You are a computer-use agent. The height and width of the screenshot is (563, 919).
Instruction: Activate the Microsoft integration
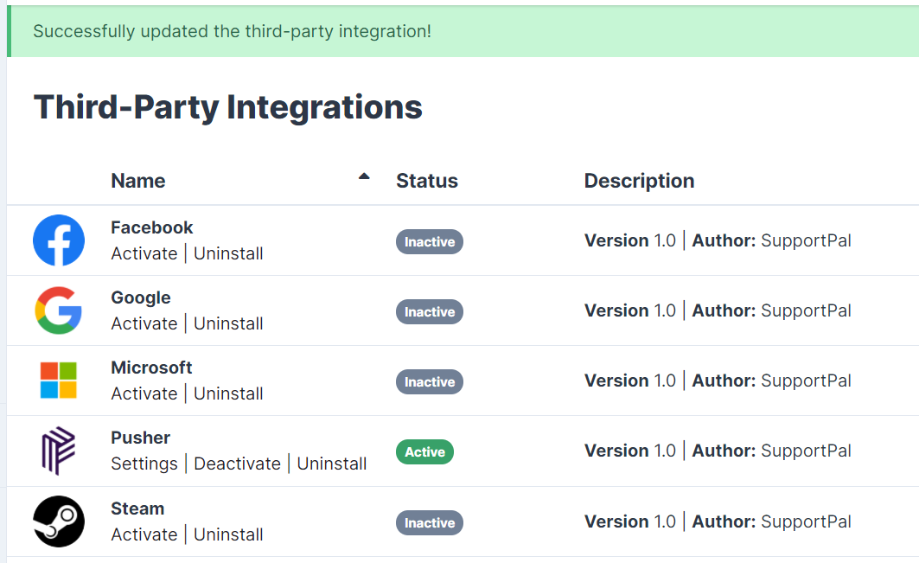point(144,393)
